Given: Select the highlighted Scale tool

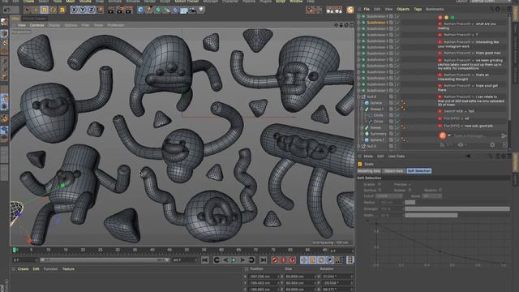Looking at the screenshot, I should 45,10.
